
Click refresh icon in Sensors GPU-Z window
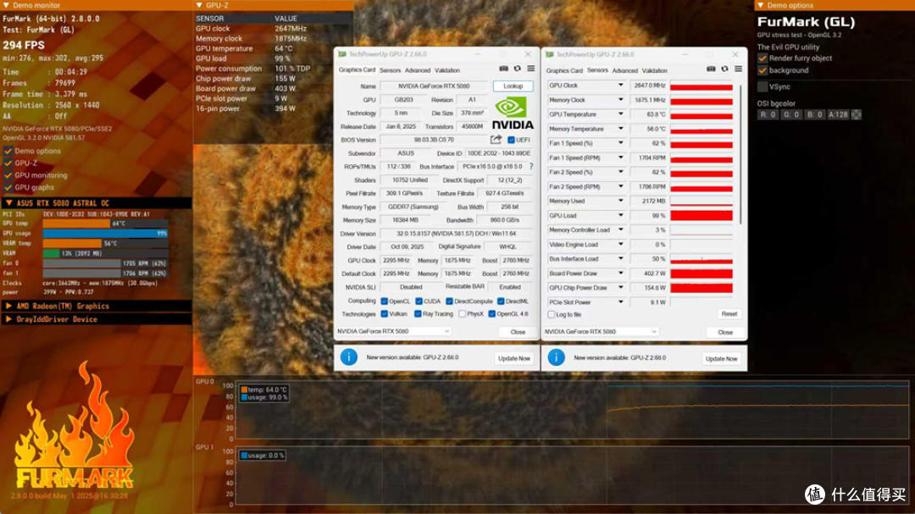click(x=724, y=69)
